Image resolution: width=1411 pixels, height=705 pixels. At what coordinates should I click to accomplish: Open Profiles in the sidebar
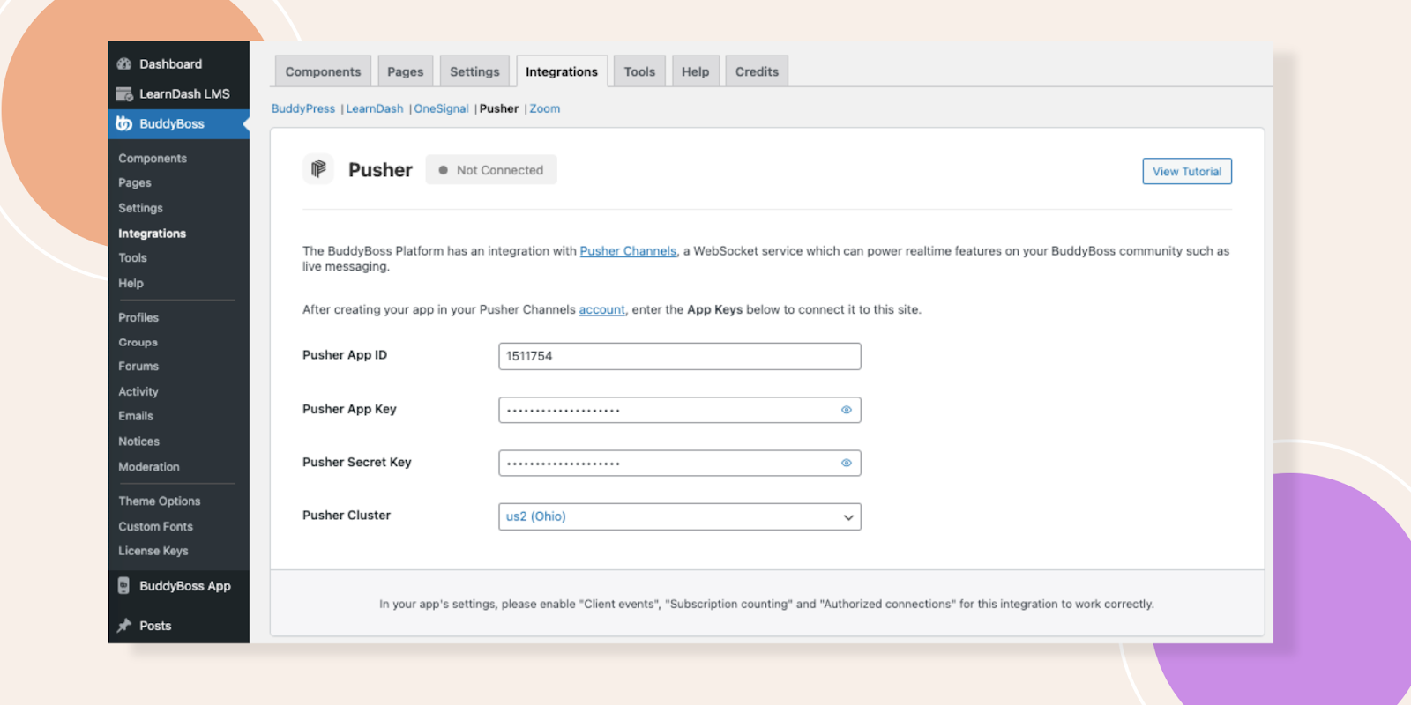139,318
